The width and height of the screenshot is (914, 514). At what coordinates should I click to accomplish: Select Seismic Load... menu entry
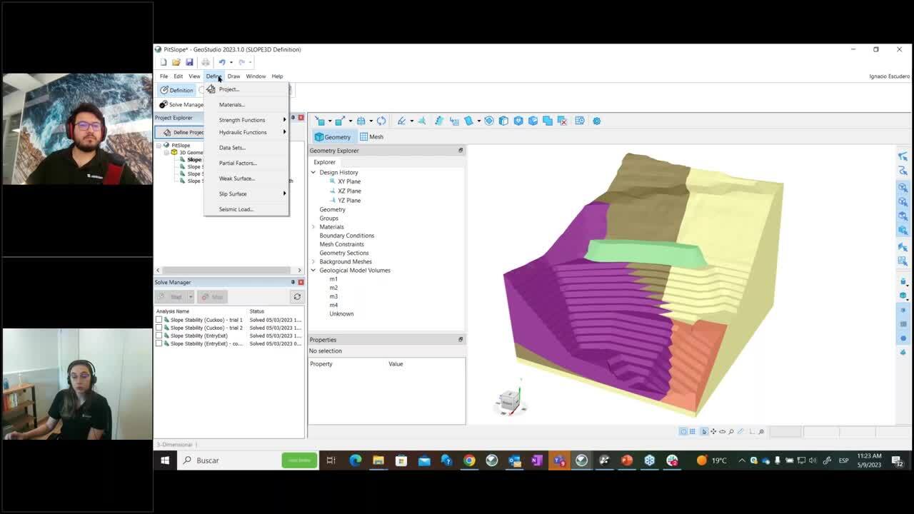click(x=246, y=209)
